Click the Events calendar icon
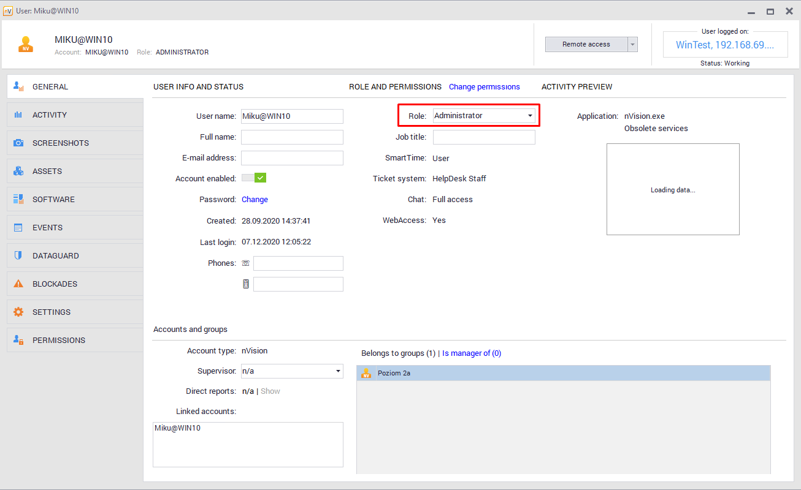This screenshot has width=801, height=490. pos(18,228)
